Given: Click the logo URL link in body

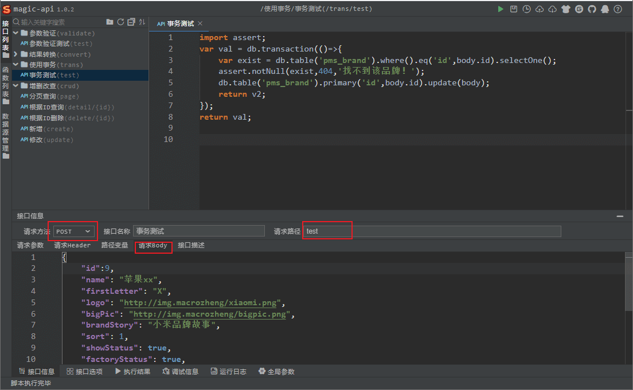Looking at the screenshot, I should (x=200, y=302).
